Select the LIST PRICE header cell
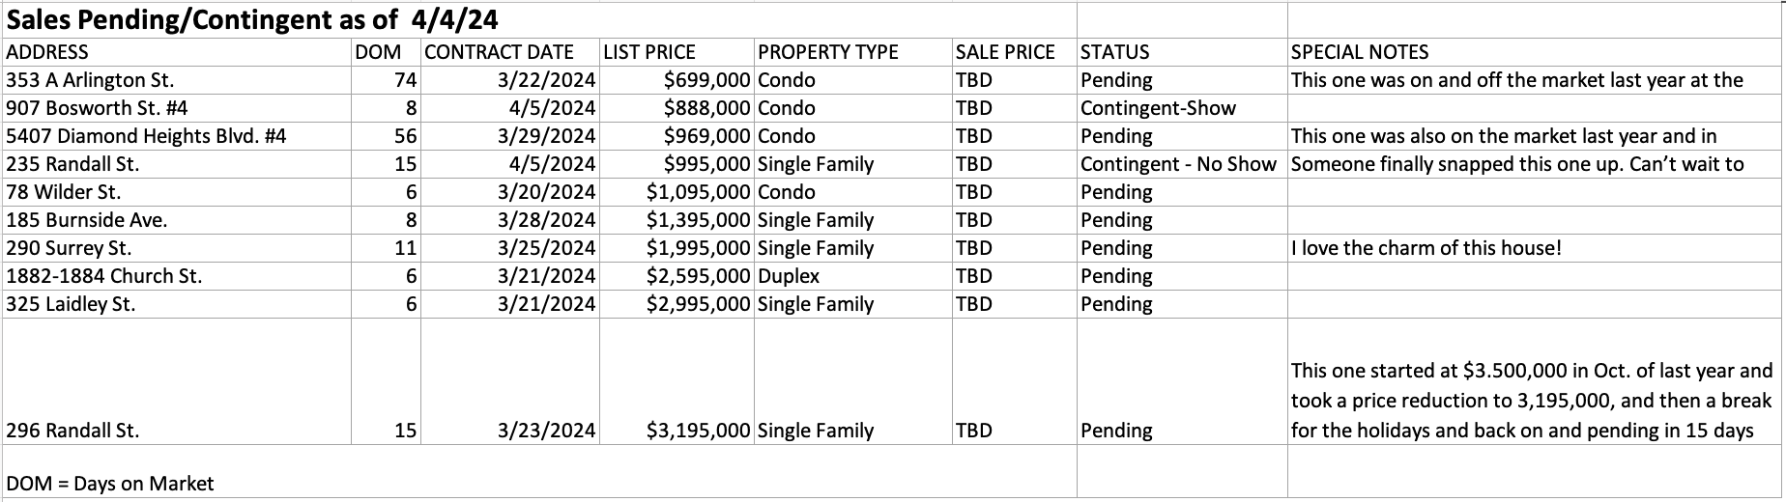Screen dimensions: 1786x502 click(x=677, y=52)
